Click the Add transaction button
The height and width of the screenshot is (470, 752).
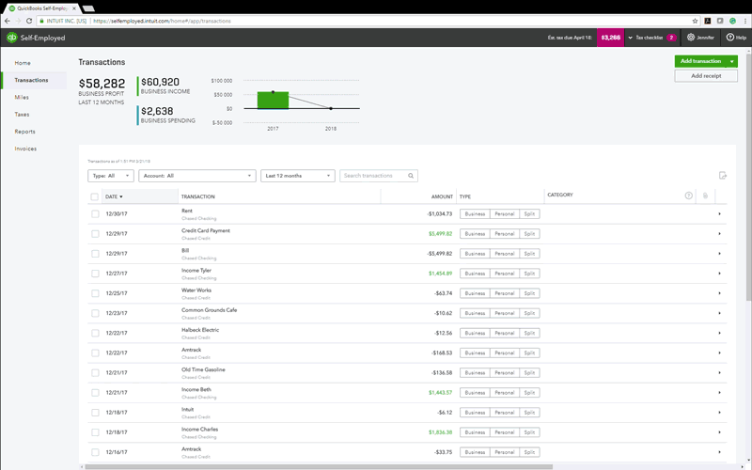[700, 61]
